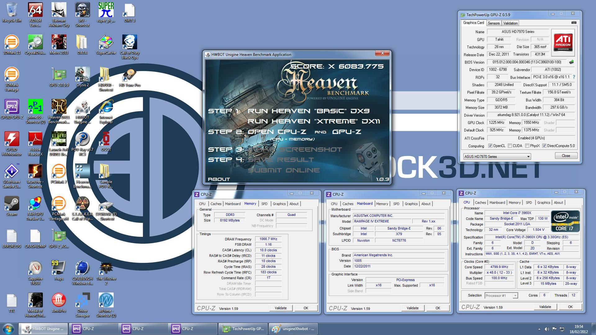
Task: Open the DATA folder icon
Action: point(82,45)
